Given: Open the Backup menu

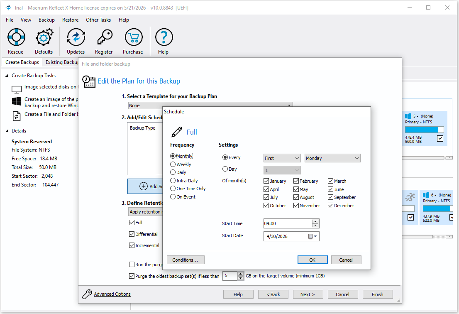Looking at the screenshot, I should pos(46,20).
